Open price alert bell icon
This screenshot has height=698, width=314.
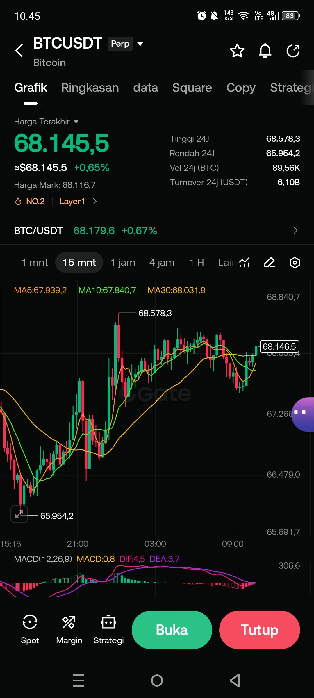[265, 51]
